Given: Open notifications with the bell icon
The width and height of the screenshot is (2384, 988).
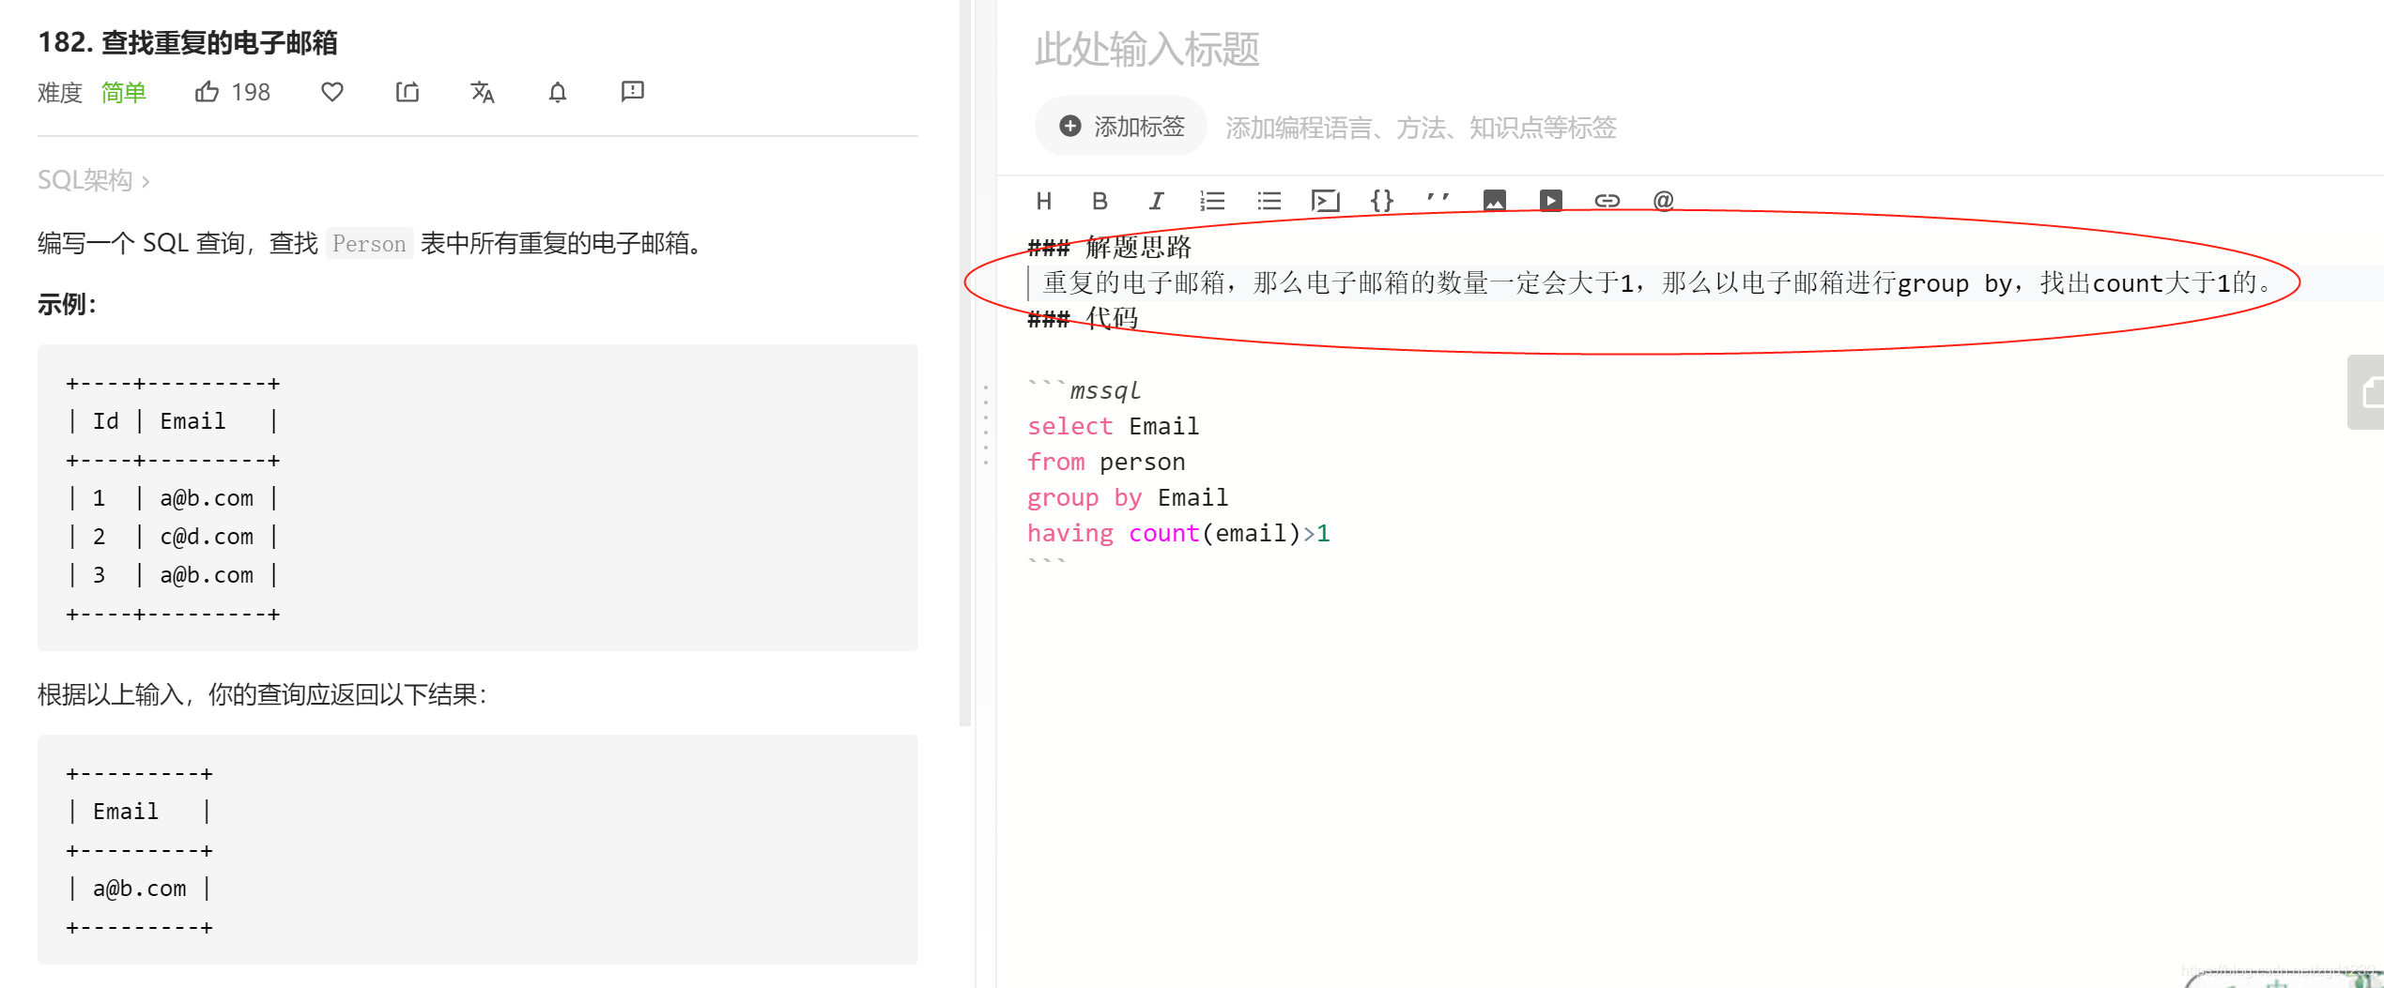Looking at the screenshot, I should [x=557, y=91].
